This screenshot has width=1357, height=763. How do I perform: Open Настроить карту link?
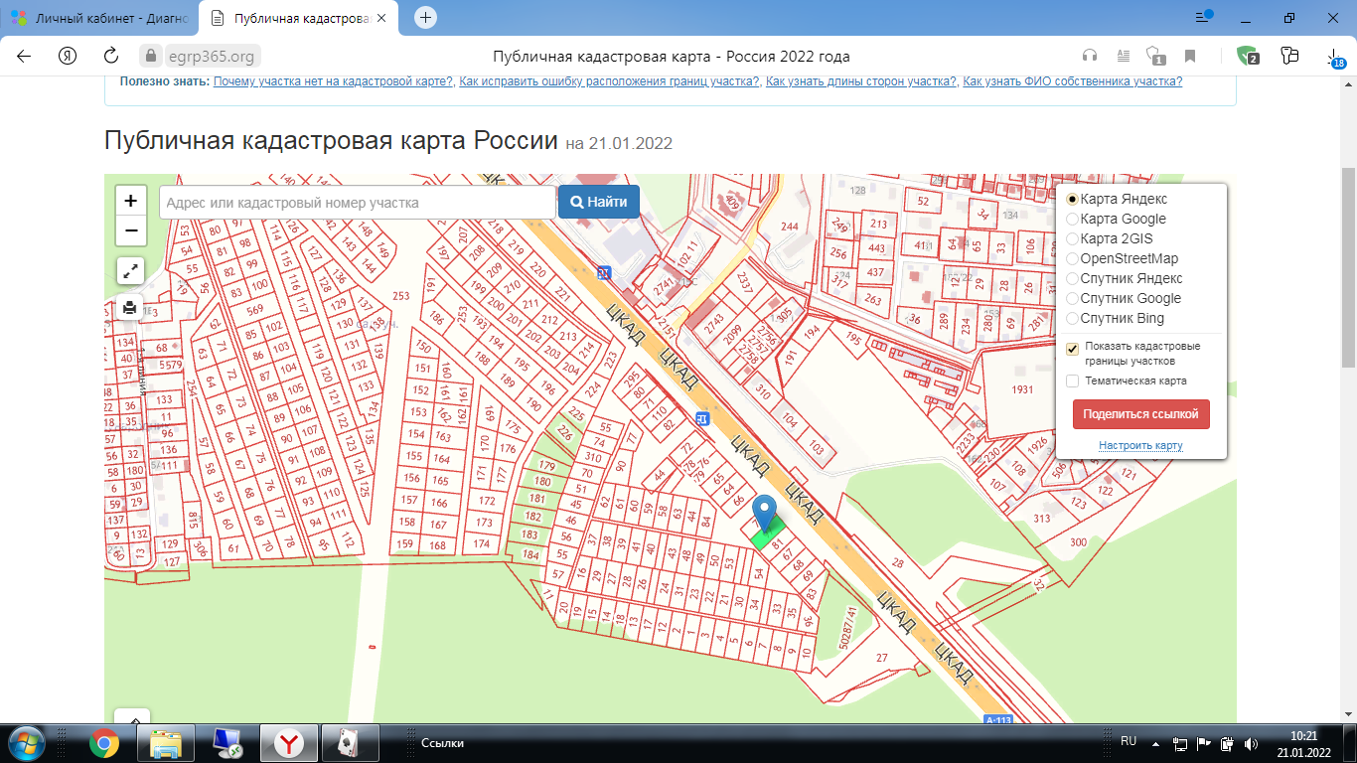(1140, 445)
